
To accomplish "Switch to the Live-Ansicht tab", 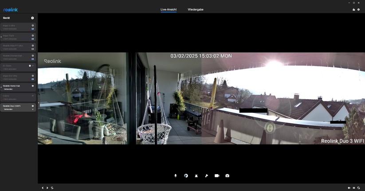I will click(x=169, y=10).
